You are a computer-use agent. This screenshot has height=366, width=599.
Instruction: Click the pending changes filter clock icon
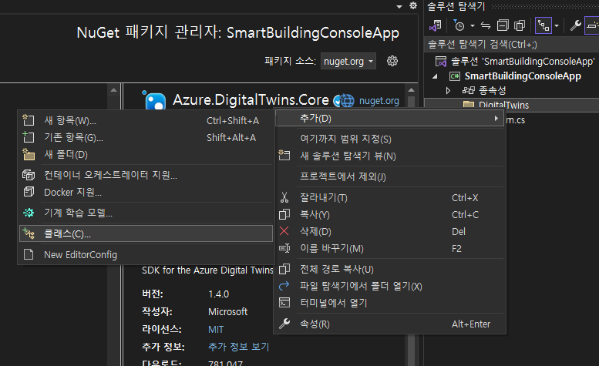coord(459,25)
